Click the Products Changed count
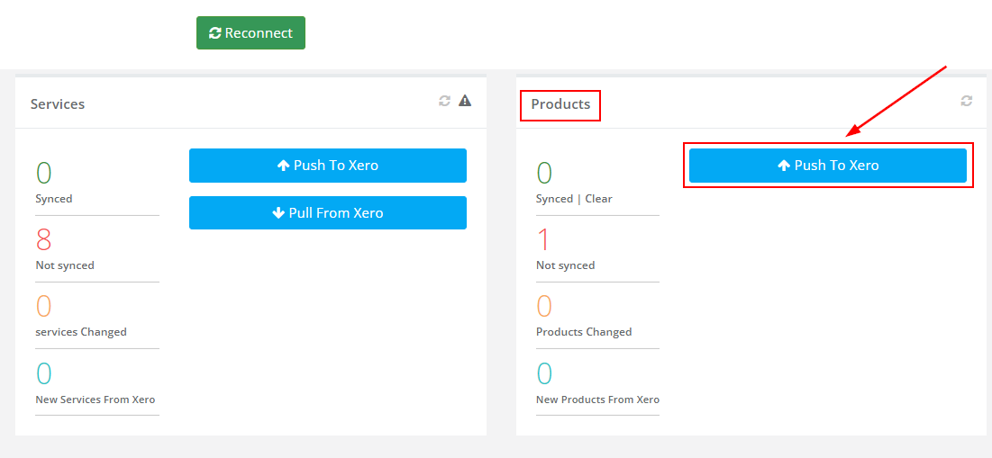Image resolution: width=992 pixels, height=458 pixels. [544, 306]
